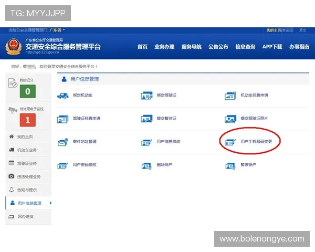Click the 我的主页 link in top bar
Viewport: 315px width, 252px height.
click(x=274, y=30)
